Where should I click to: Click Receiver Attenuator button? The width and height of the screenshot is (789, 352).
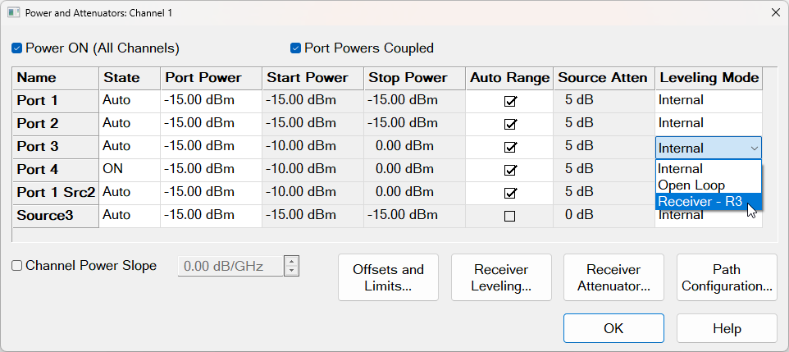pos(614,277)
